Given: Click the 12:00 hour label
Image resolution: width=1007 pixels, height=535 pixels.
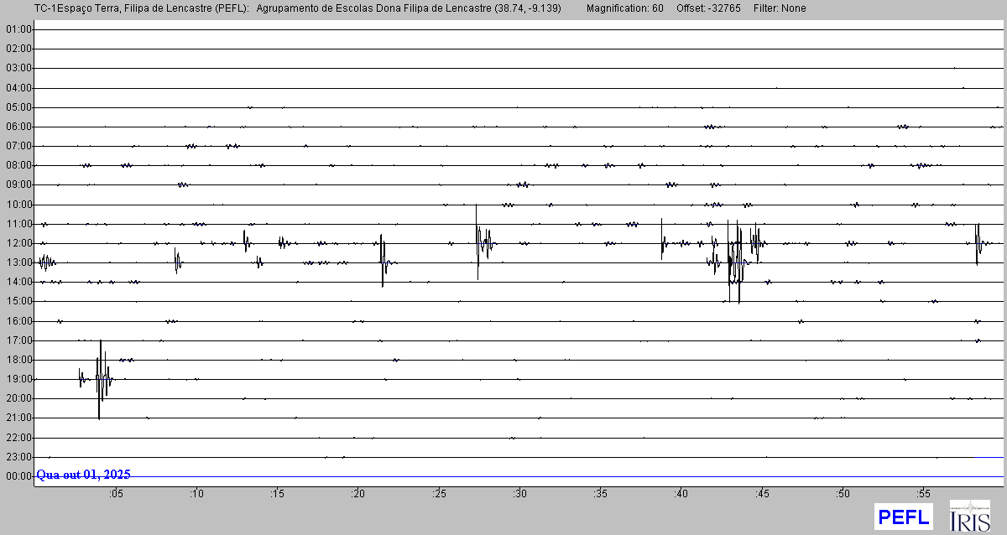Looking at the screenshot, I should (18, 243).
